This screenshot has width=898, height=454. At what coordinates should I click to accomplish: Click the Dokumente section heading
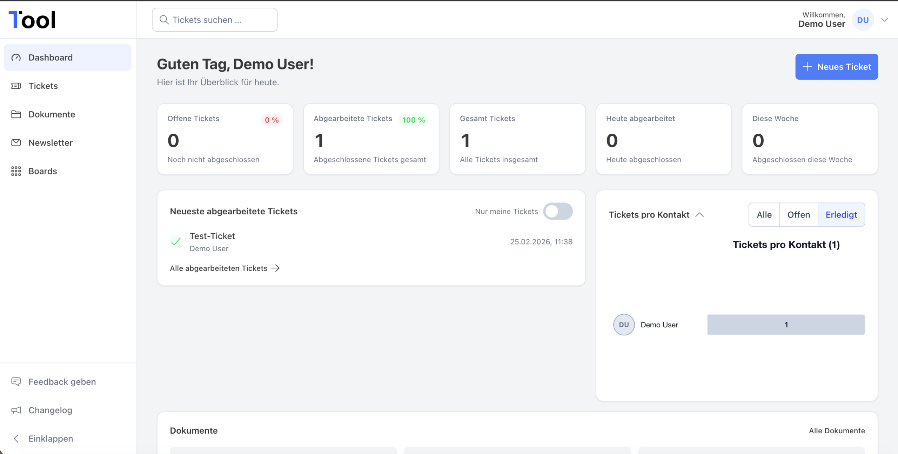(194, 431)
